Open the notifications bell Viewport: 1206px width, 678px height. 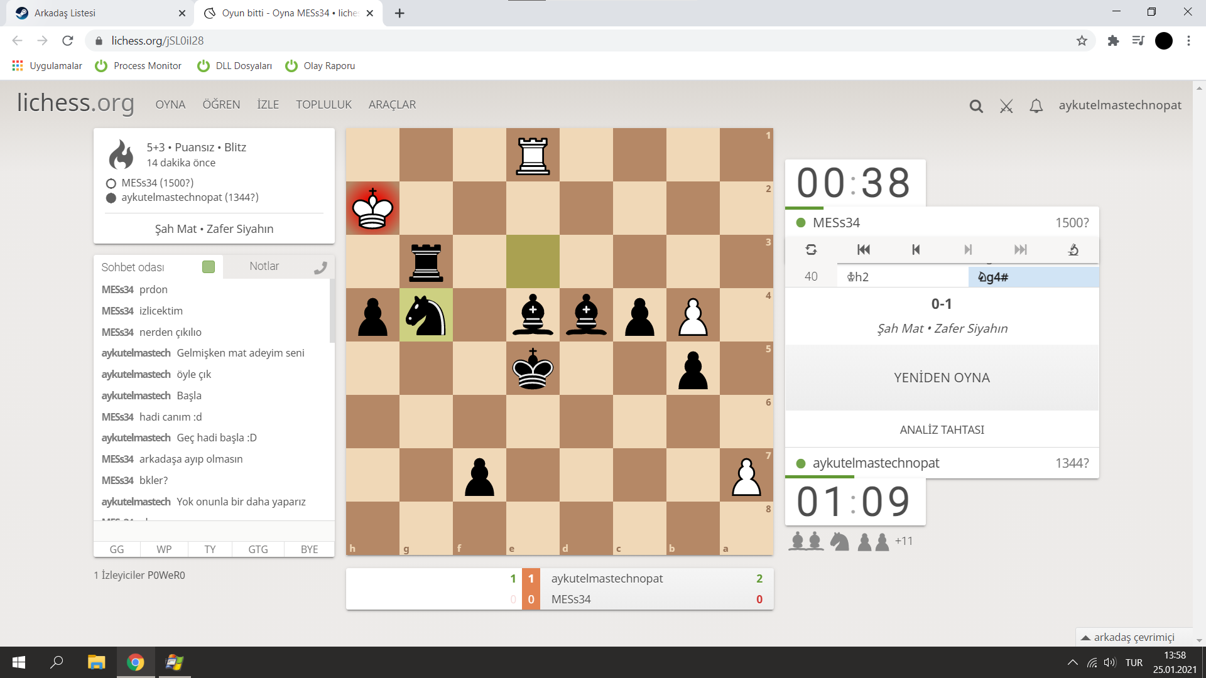click(x=1036, y=106)
